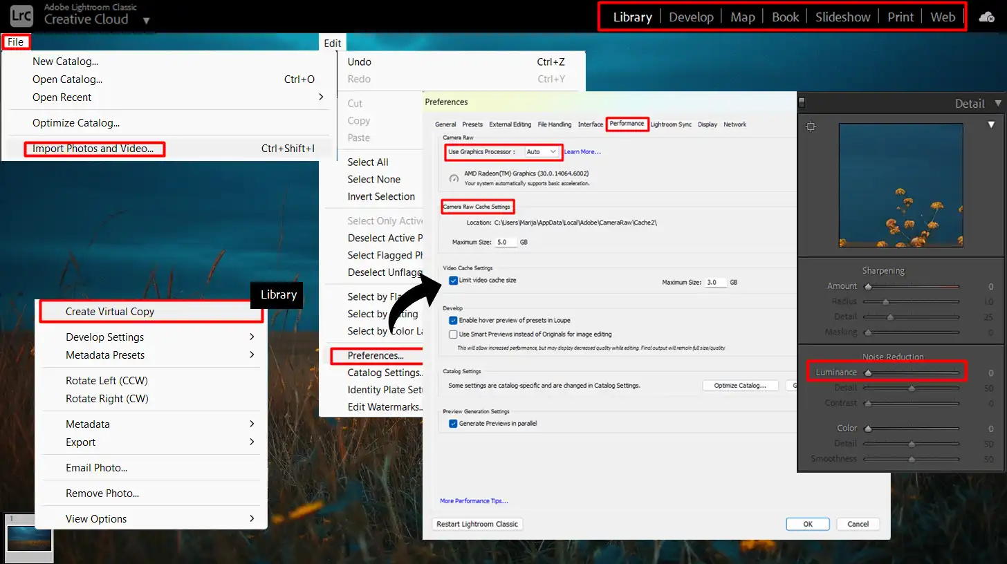Click the video cache Maximum Size field
Viewport: 1007px width, 564px height.
[716, 283]
